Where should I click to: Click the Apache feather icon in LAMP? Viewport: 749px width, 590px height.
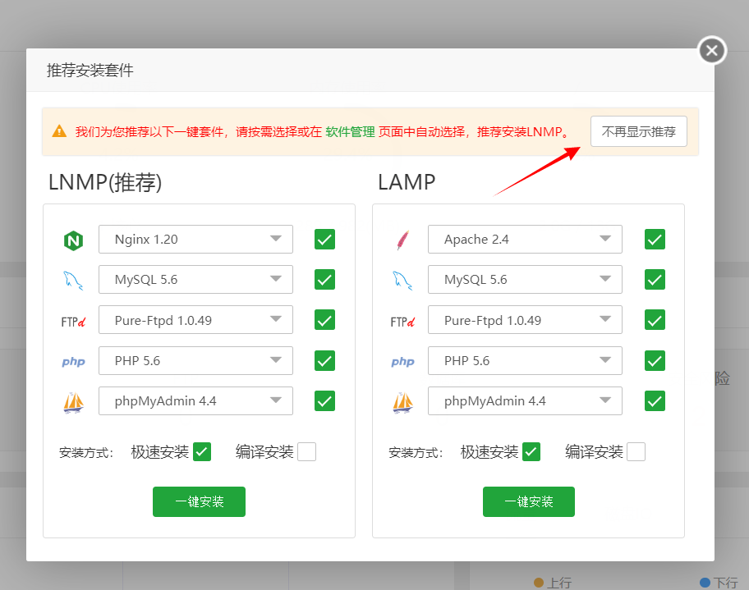pyautogui.click(x=403, y=240)
